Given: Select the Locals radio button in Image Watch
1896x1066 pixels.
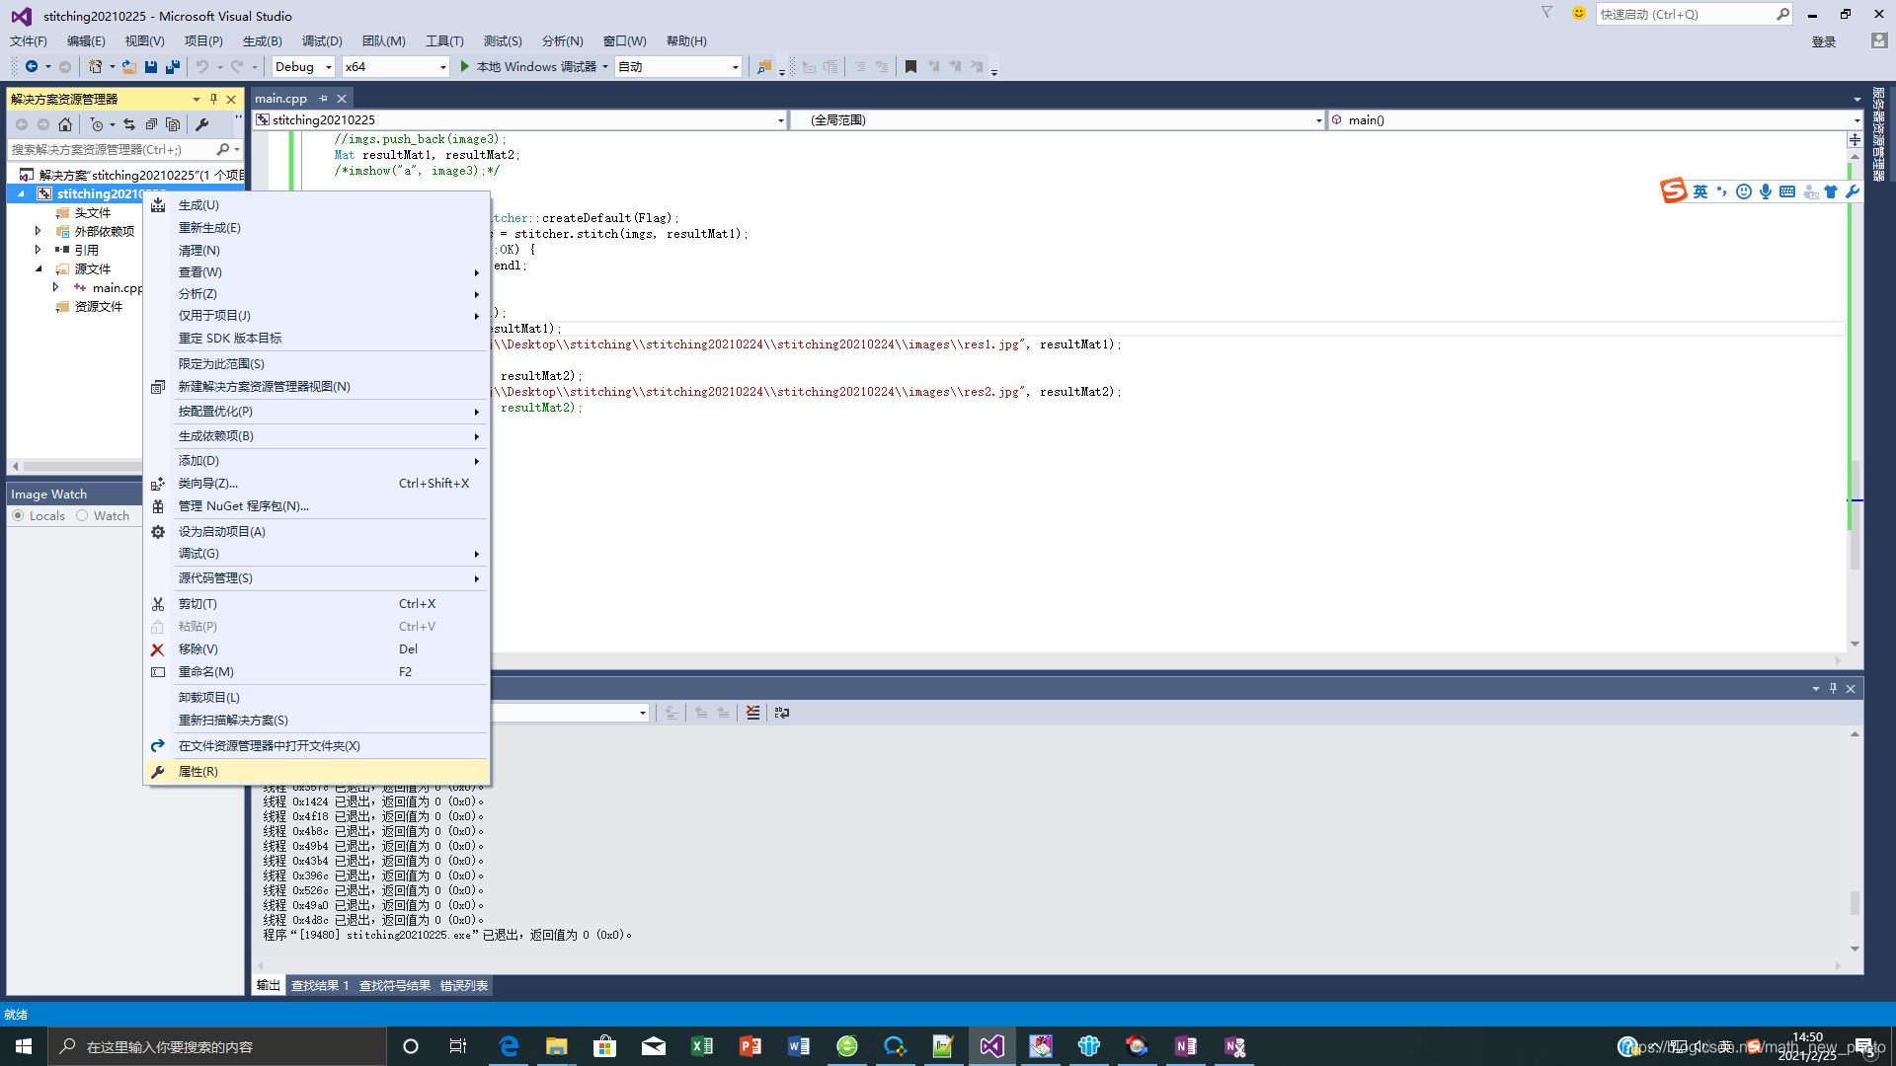Looking at the screenshot, I should tap(18, 516).
